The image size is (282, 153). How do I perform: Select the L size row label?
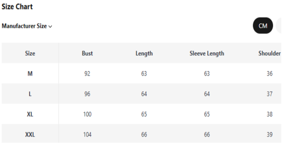(30, 94)
